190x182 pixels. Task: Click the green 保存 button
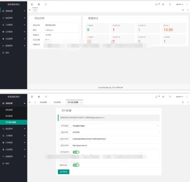coord(63,172)
